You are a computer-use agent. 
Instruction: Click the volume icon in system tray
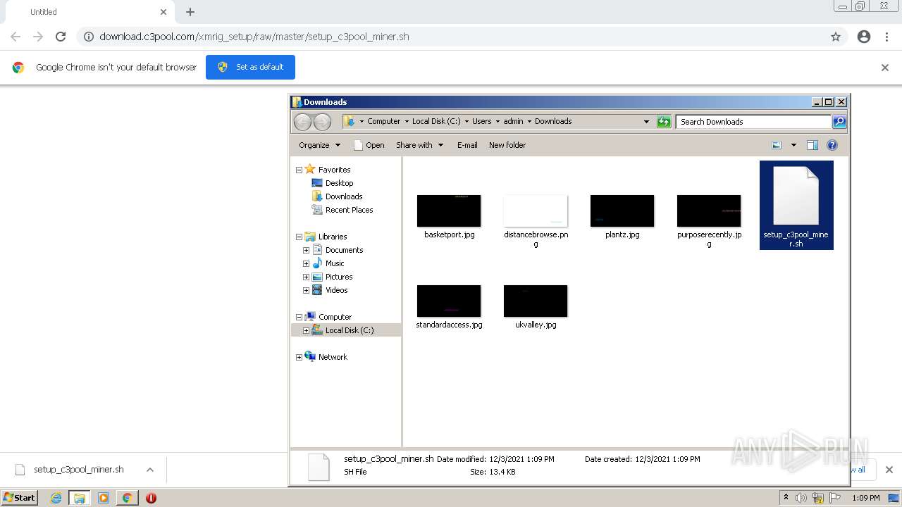click(x=801, y=498)
